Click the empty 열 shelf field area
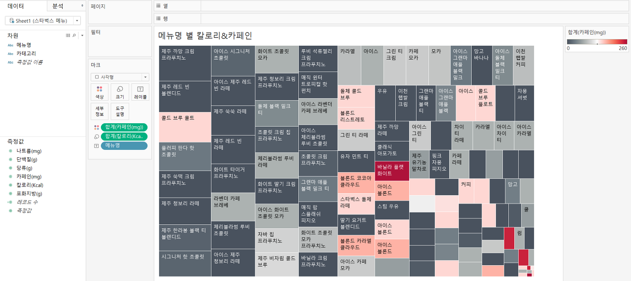The image size is (631, 281). (416, 6)
